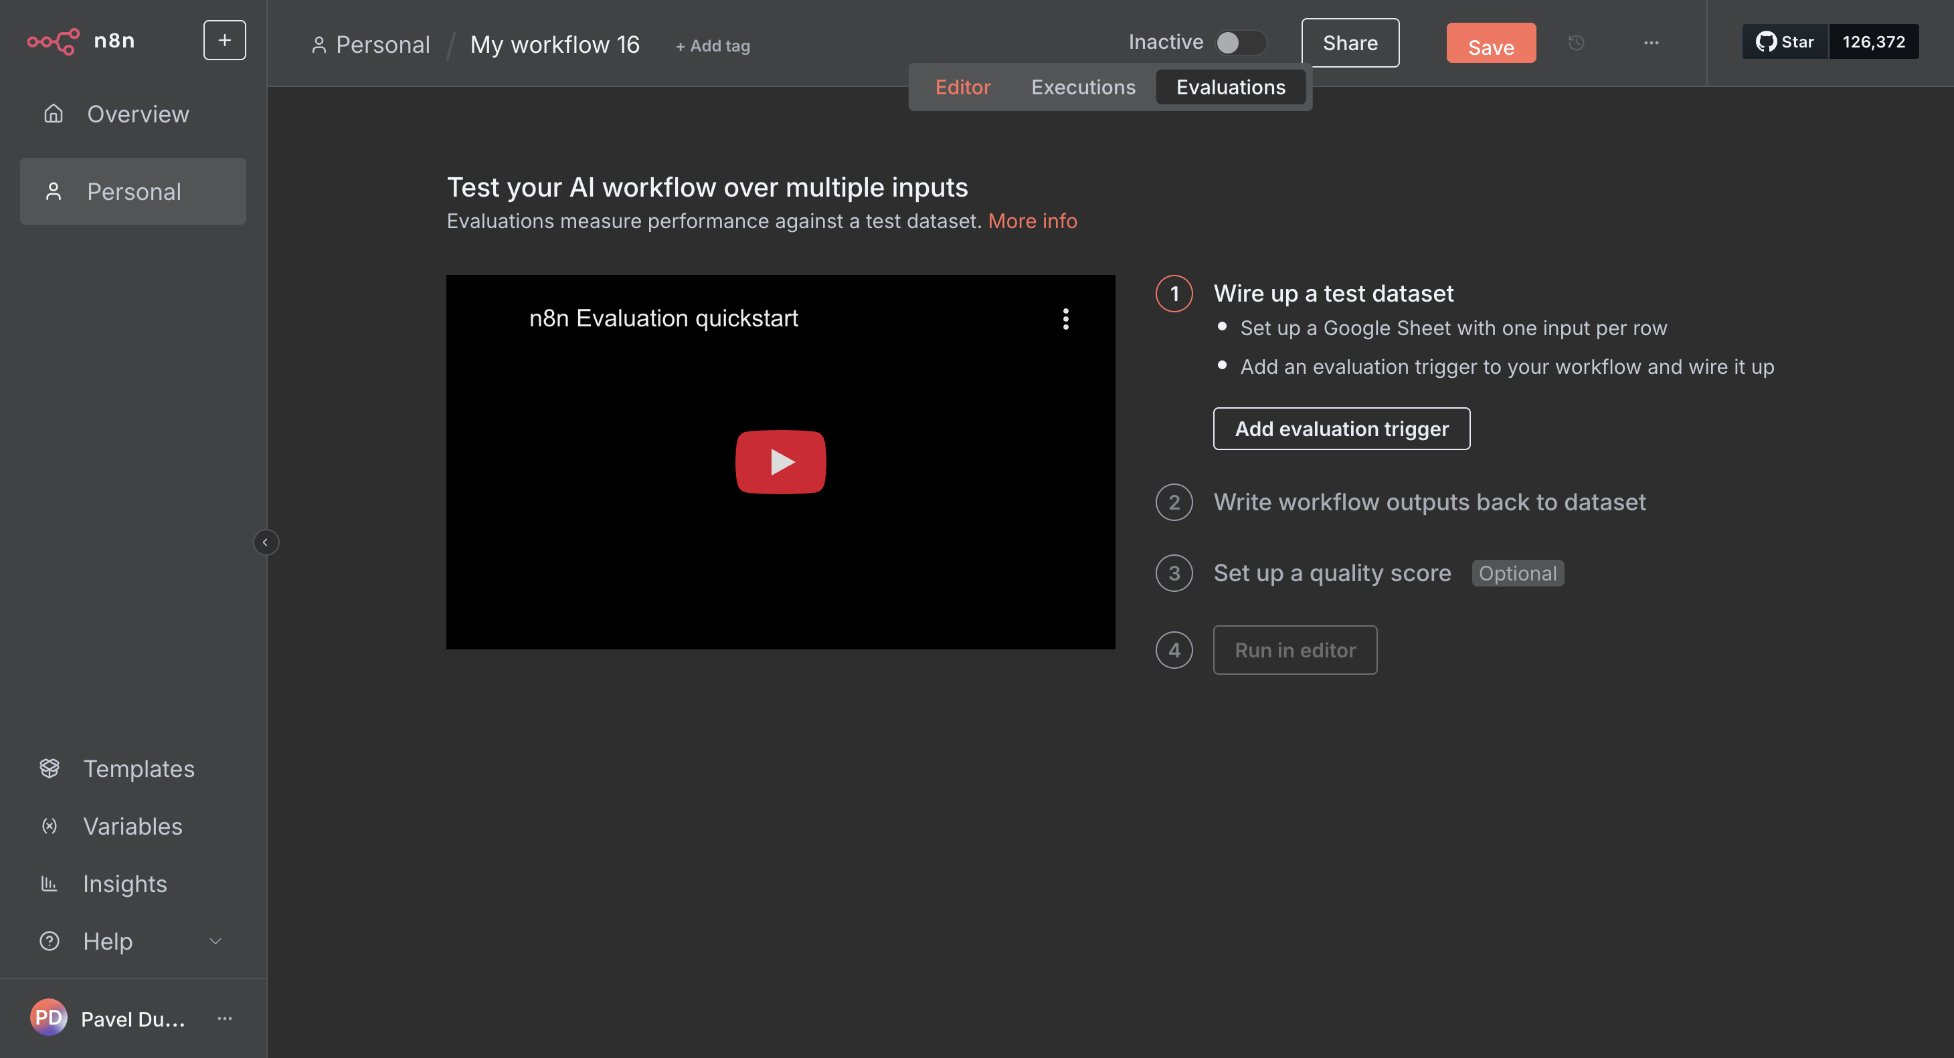Switch to the Executions tab
This screenshot has width=1954, height=1058.
point(1083,87)
